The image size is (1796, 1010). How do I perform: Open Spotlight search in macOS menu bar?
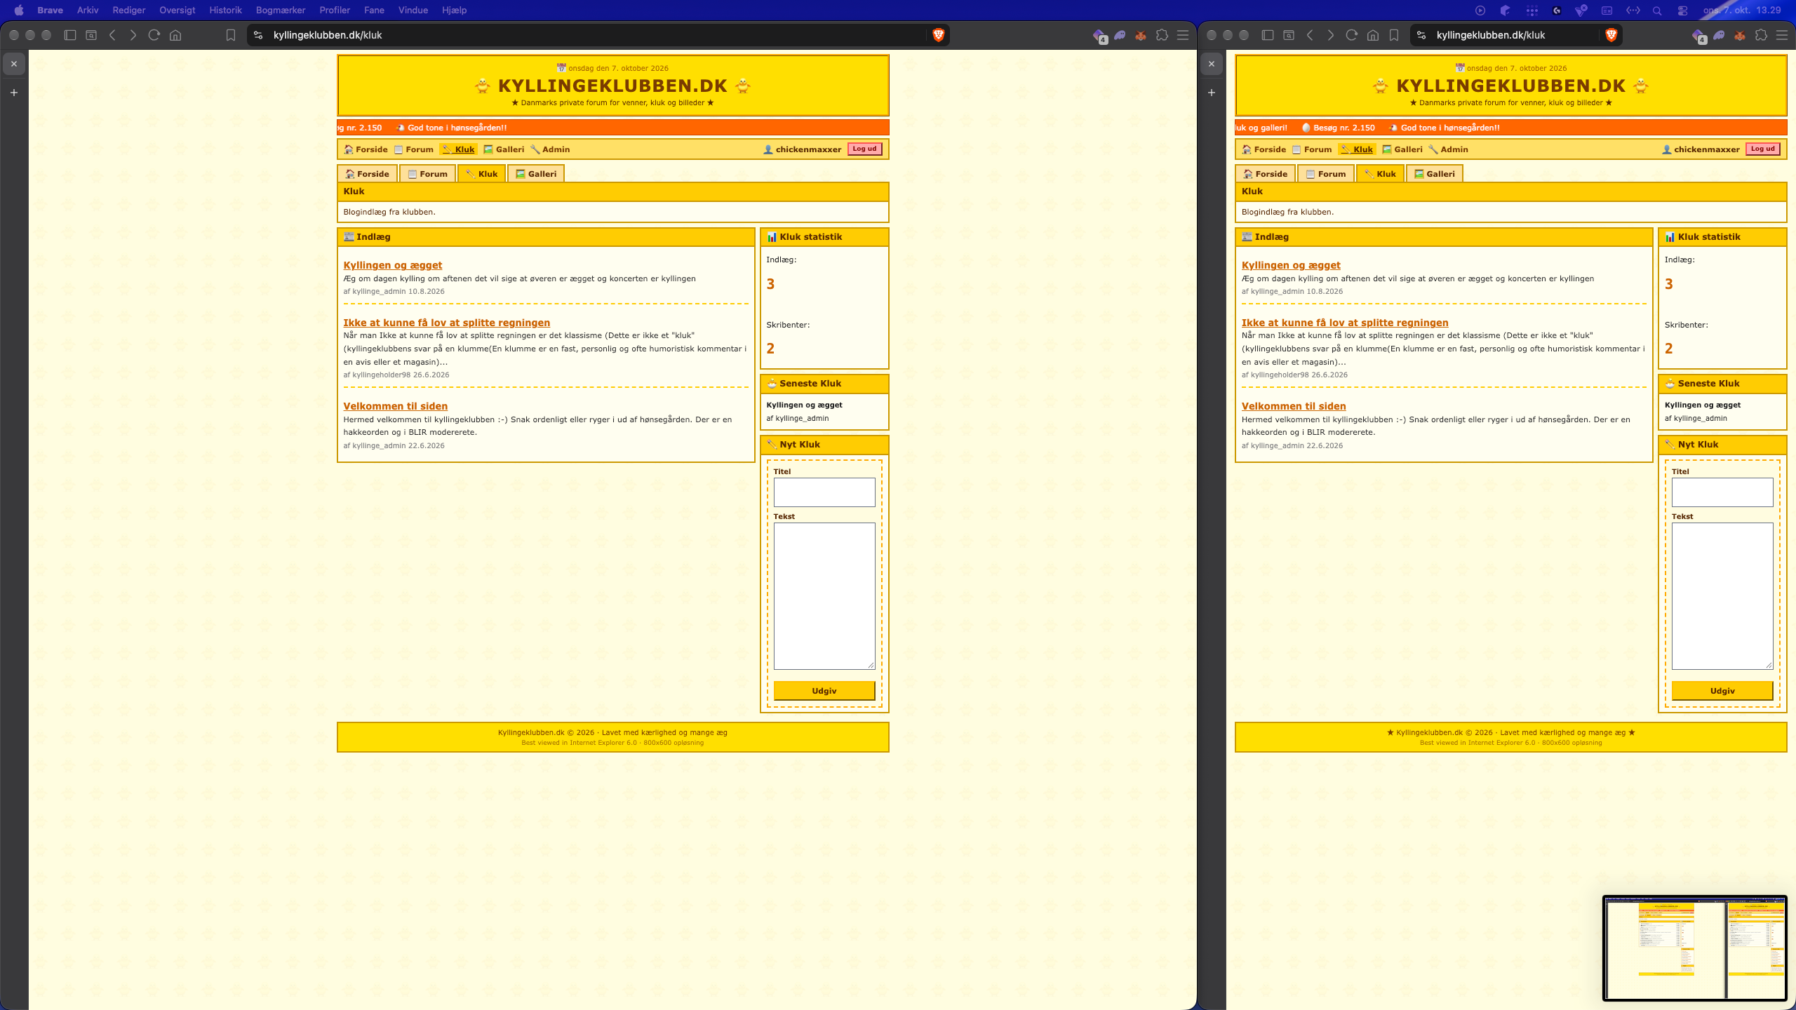pyautogui.click(x=1657, y=11)
